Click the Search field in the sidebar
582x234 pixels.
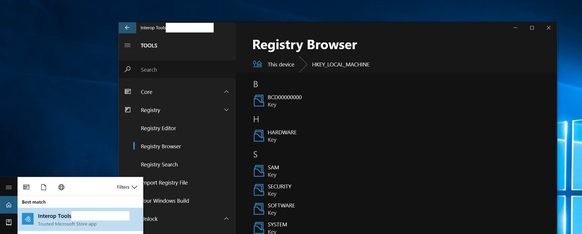tap(177, 69)
